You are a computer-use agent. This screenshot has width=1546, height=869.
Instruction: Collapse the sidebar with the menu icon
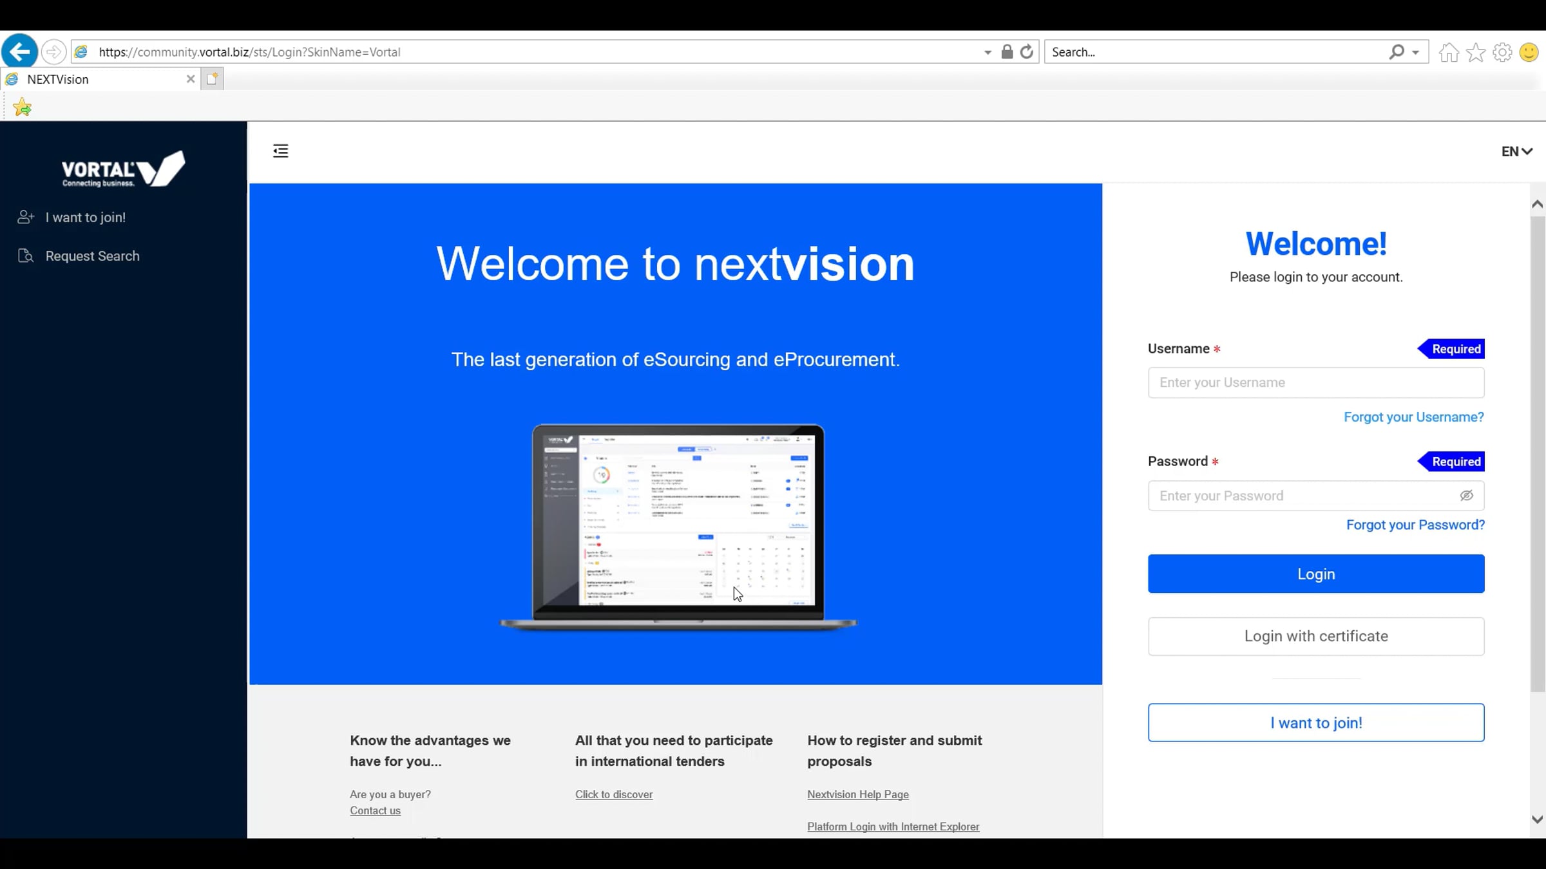(x=281, y=151)
